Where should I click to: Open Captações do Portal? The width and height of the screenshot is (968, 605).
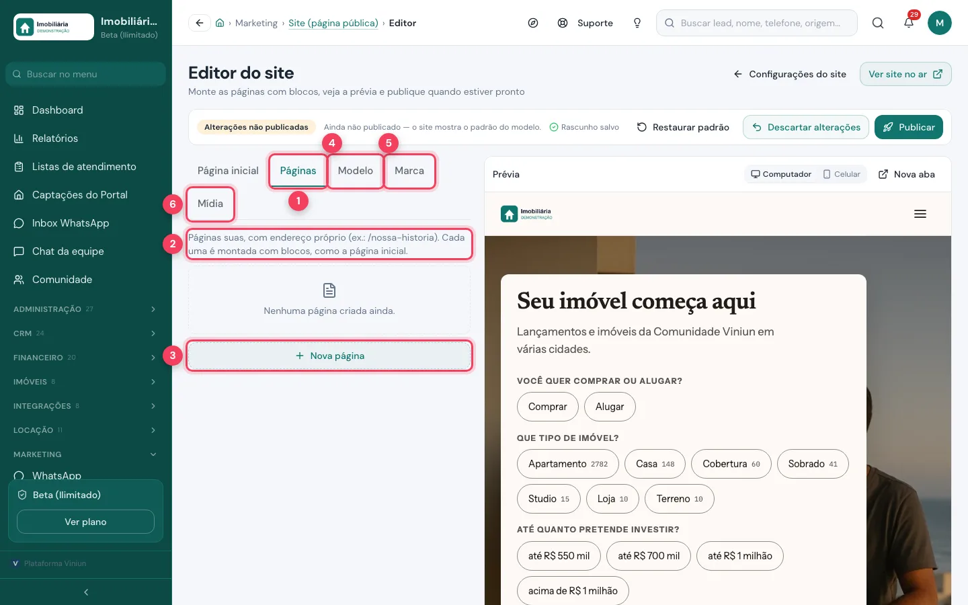(85, 195)
